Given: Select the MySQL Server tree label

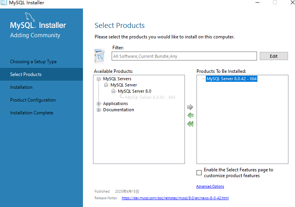Looking at the screenshot, I should point(124,85).
